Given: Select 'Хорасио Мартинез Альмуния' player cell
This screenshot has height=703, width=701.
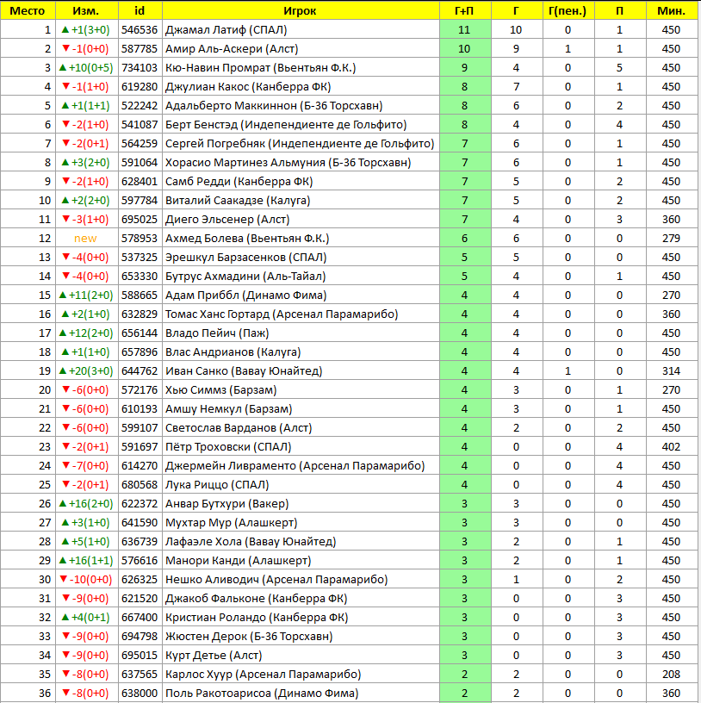Looking at the screenshot, I should tap(301, 162).
